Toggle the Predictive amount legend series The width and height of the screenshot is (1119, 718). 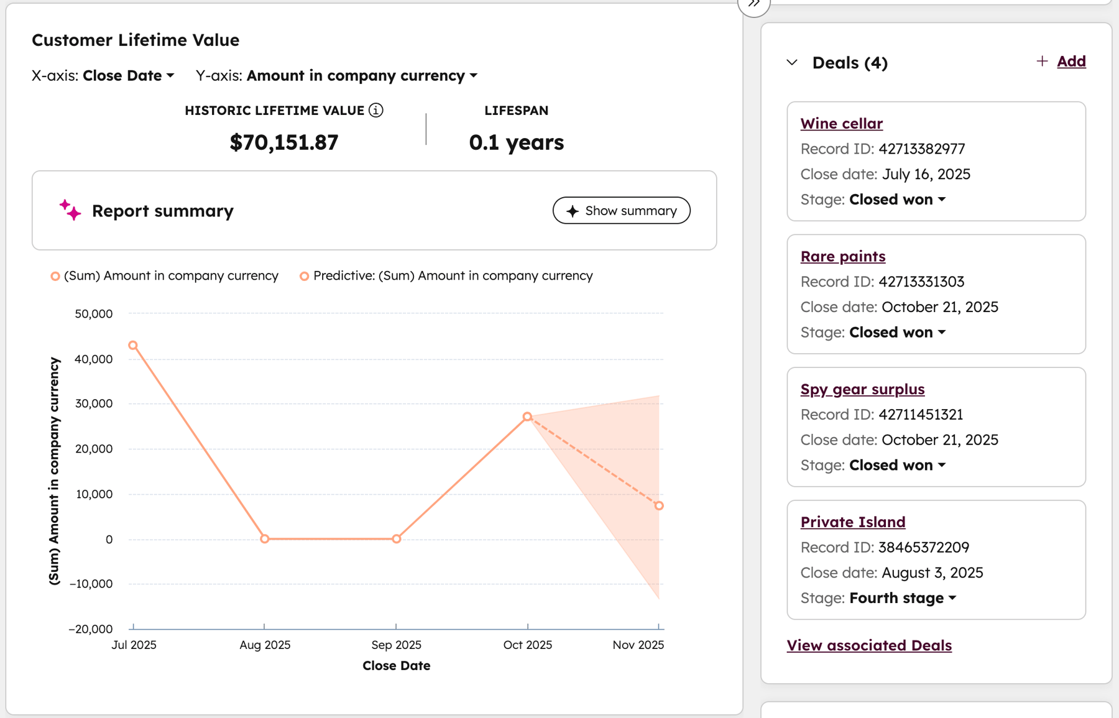click(446, 276)
